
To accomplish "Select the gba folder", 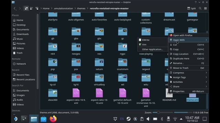I will pyautogui.click(x=76, y=33).
